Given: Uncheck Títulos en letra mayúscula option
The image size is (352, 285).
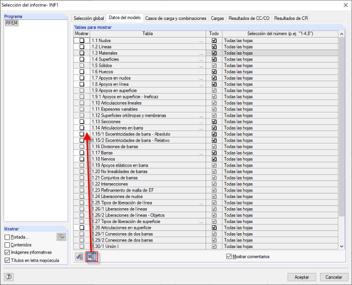Looking at the screenshot, I should pyautogui.click(x=7, y=260).
